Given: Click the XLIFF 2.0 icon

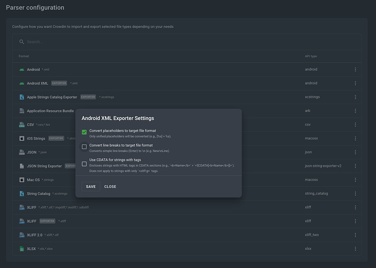Looking at the screenshot, I should [22, 235].
